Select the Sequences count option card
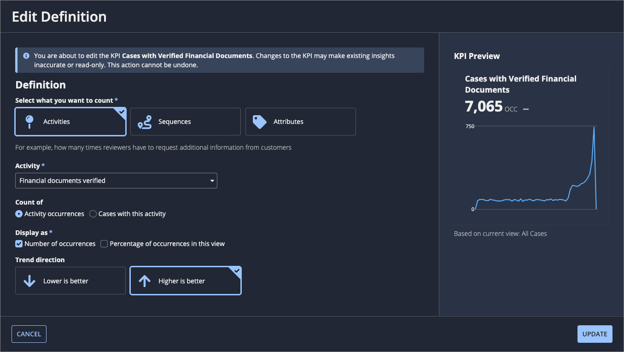Viewport: 624px width, 352px height. click(186, 122)
